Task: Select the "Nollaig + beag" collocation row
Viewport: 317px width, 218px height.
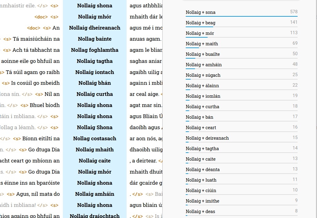Action: pyautogui.click(x=201, y=23)
